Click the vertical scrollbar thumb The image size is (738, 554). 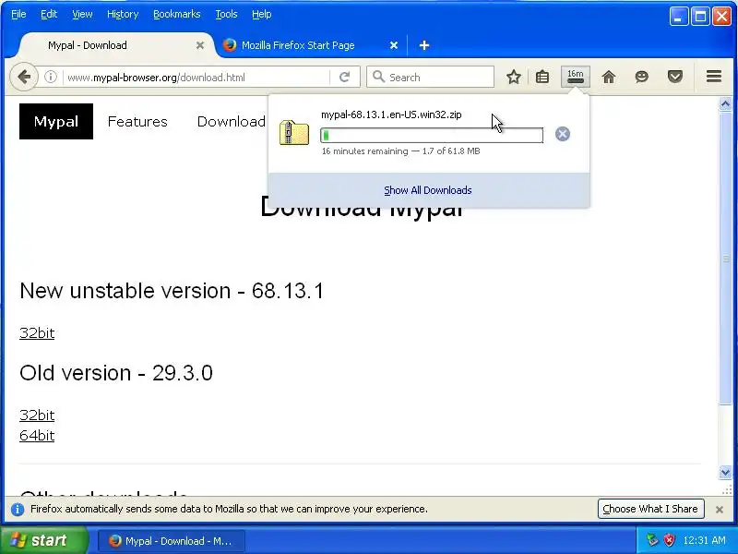tap(725, 258)
